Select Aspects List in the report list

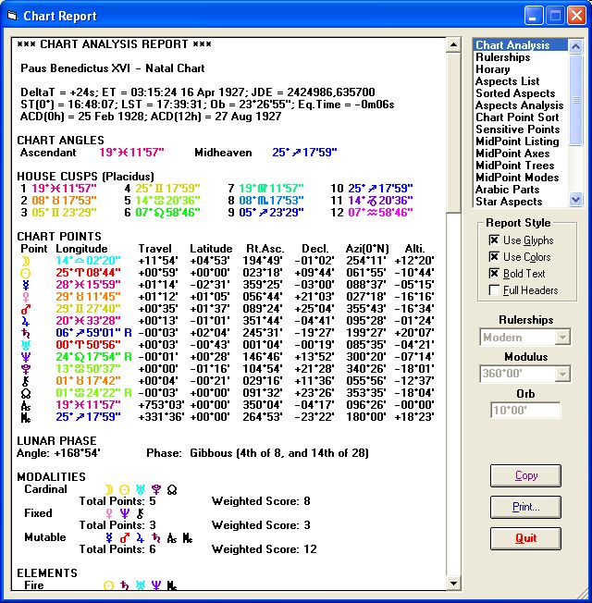pos(507,81)
